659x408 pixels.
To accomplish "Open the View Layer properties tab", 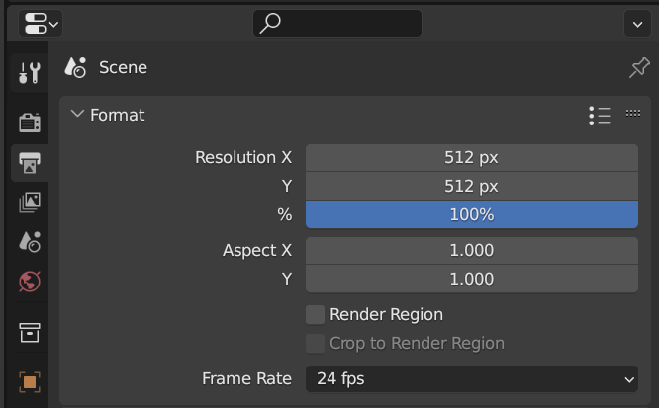I will [x=30, y=202].
